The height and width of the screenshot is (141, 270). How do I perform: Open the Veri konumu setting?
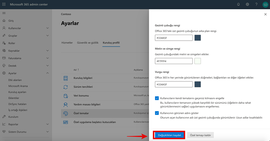pos(81,95)
